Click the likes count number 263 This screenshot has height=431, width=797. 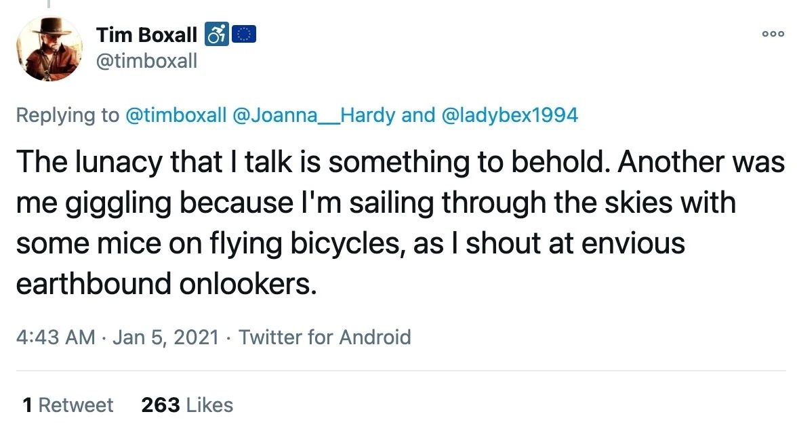(x=161, y=405)
